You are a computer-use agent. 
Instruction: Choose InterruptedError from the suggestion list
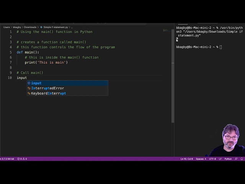tap(67, 88)
